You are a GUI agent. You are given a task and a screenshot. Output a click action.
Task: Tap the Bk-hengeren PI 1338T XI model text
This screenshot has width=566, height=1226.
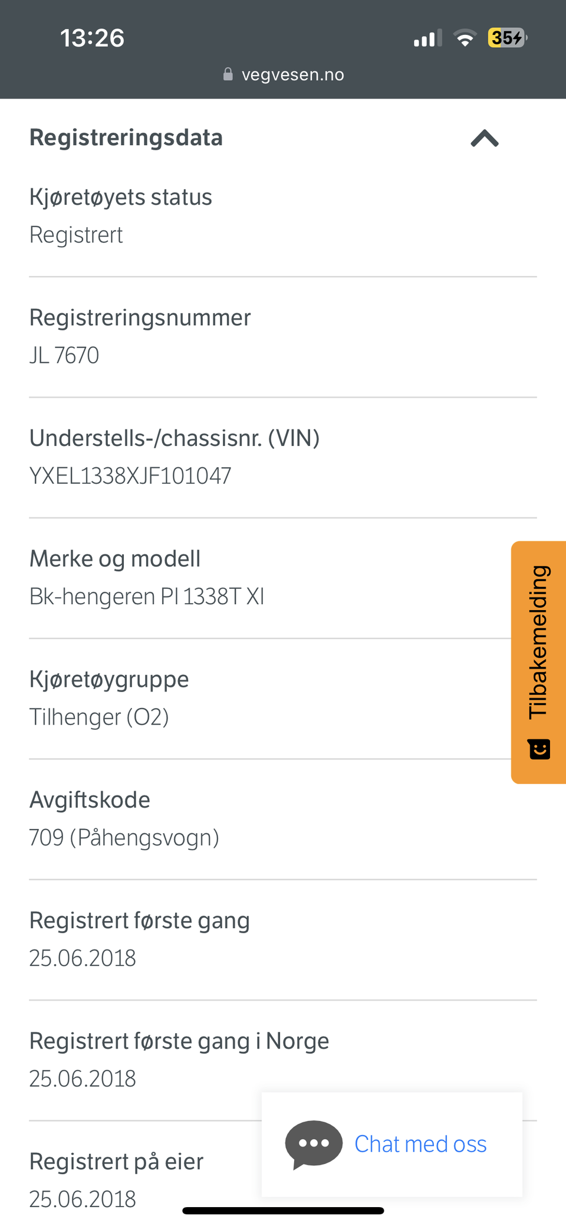147,596
